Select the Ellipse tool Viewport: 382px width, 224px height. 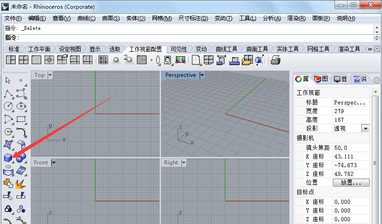point(21,106)
